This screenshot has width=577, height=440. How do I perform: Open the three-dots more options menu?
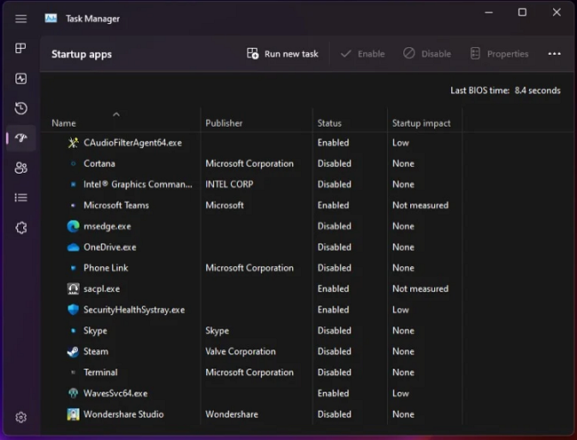554,54
